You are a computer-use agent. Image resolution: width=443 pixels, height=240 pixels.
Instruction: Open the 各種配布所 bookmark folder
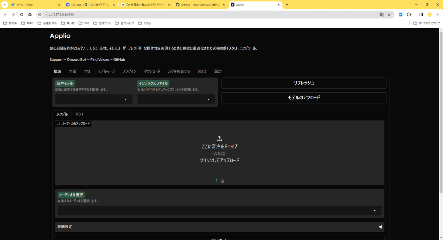coord(47,23)
